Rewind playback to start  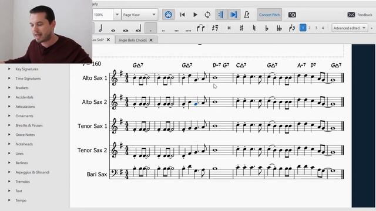click(x=182, y=15)
